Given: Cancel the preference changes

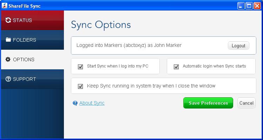Looking at the screenshot, I should point(246,103).
